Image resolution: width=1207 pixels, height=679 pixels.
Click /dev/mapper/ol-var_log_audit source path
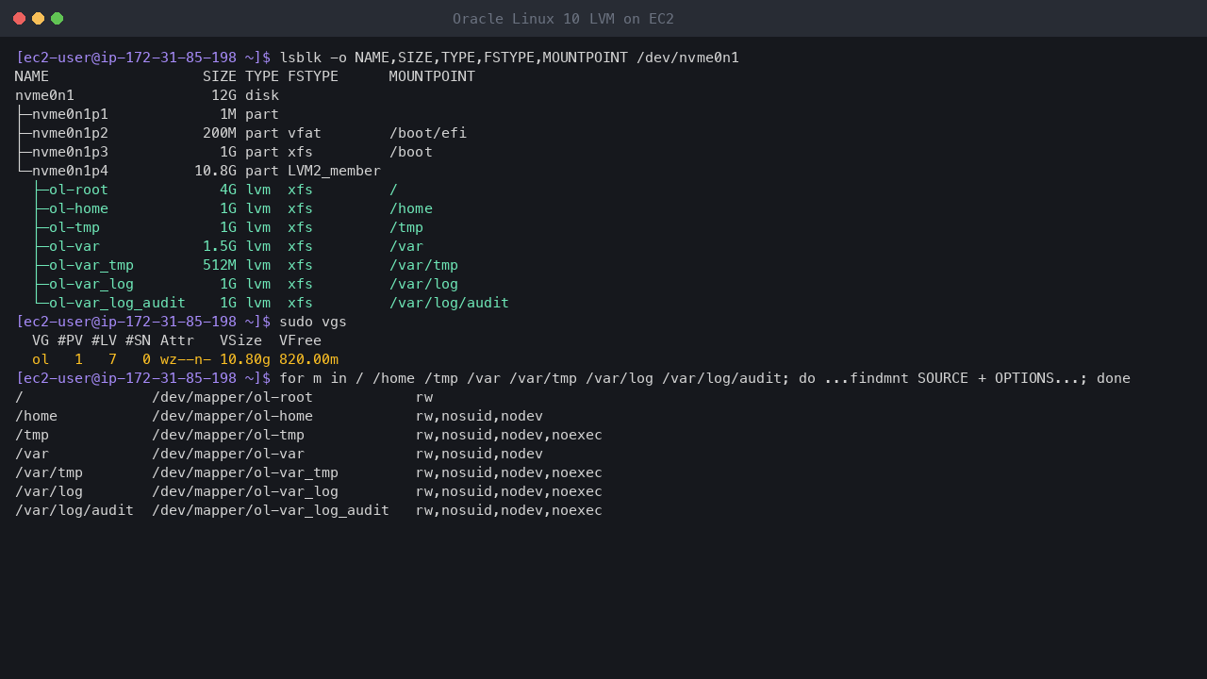pyautogui.click(x=271, y=510)
